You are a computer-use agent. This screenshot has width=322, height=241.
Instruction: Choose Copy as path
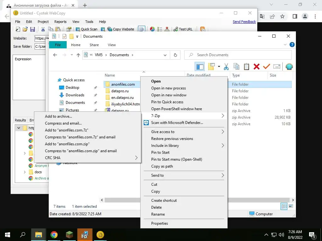click(x=184, y=166)
